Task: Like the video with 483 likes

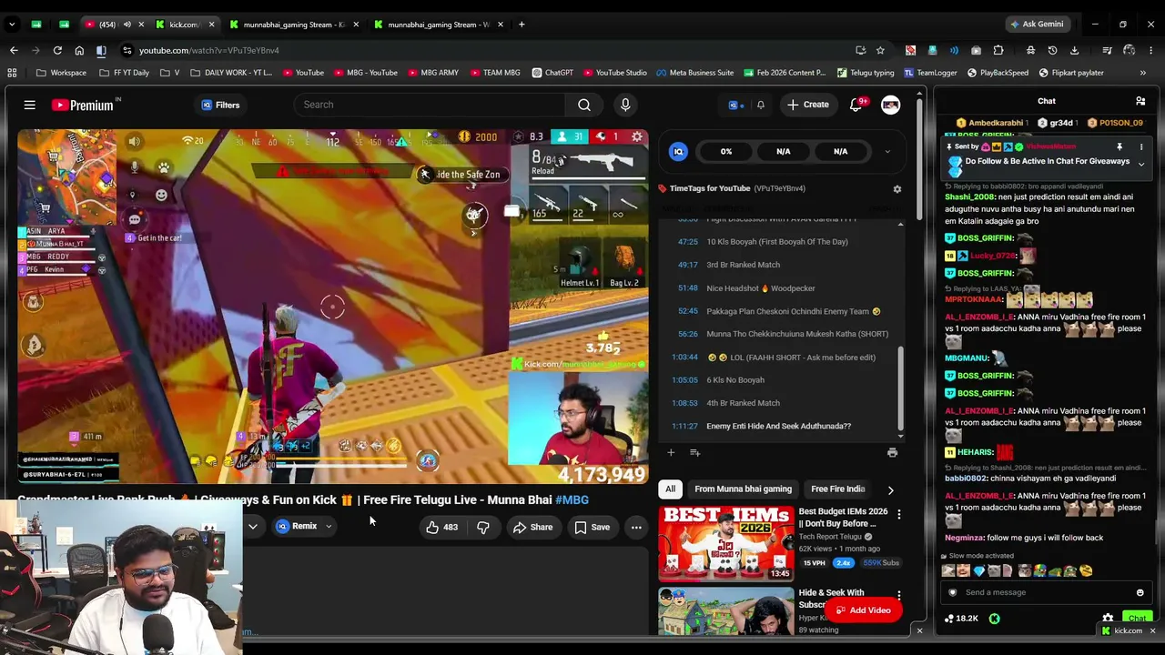Action: point(441,527)
